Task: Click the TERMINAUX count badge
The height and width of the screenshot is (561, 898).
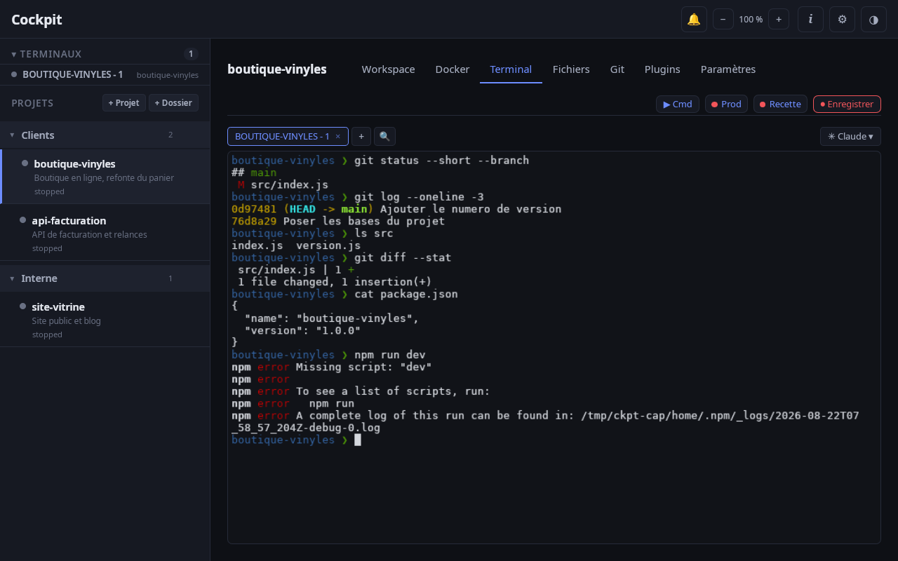Action: click(191, 54)
